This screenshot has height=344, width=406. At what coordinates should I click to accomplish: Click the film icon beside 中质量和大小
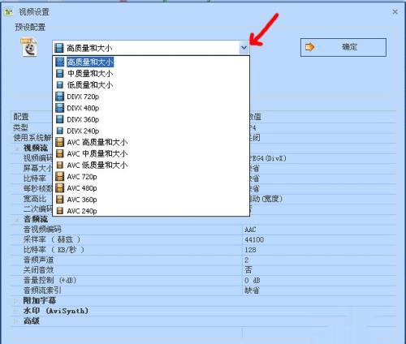pyautogui.click(x=59, y=73)
